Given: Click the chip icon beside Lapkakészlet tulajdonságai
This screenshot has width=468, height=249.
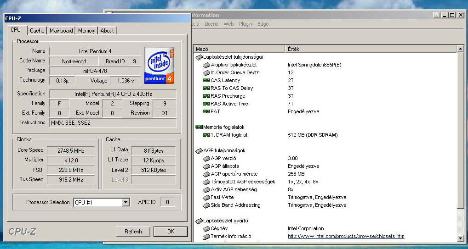Looking at the screenshot, I should [199, 57].
